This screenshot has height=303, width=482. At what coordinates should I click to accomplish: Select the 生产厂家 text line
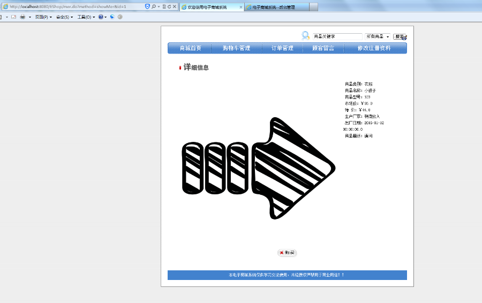click(362, 117)
